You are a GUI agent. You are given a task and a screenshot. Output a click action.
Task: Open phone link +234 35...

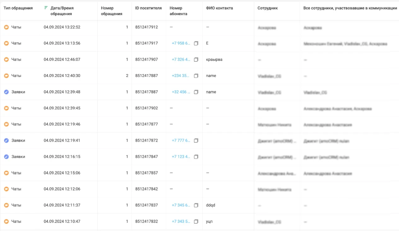(x=181, y=76)
